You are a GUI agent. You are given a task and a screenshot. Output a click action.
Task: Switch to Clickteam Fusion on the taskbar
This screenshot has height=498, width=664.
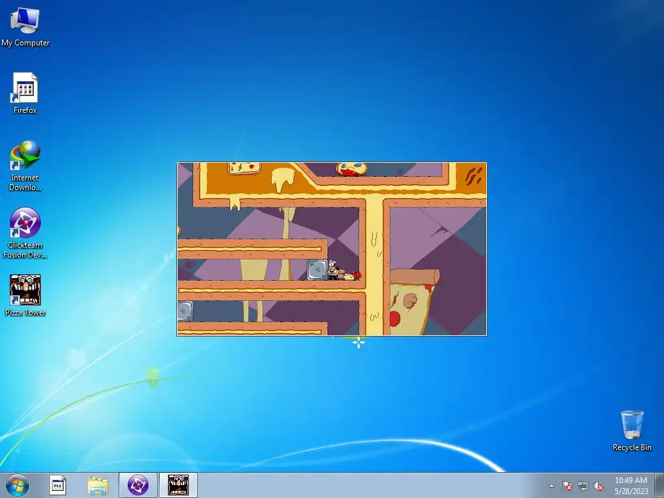(138, 485)
